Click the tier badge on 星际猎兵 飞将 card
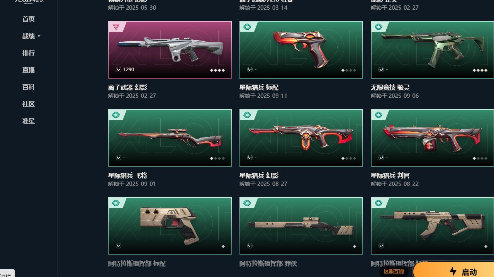494x277 pixels. click(116, 115)
